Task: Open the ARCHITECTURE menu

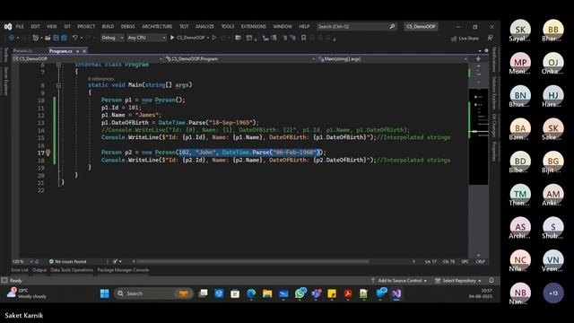Action: coord(157,26)
